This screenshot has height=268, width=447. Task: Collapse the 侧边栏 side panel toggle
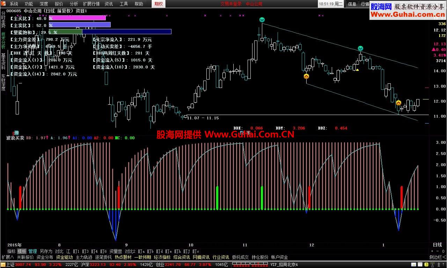pyautogui.click(x=438, y=257)
